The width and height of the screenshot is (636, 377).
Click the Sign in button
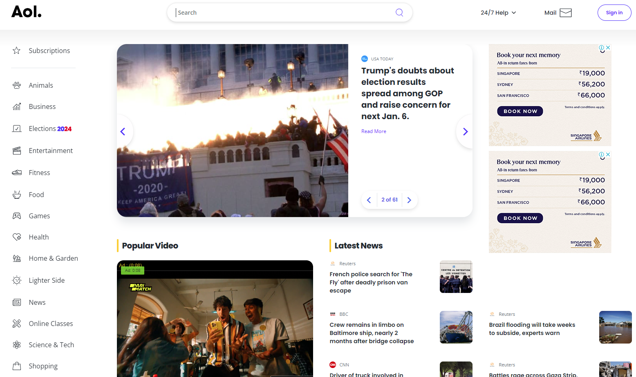tap(614, 13)
